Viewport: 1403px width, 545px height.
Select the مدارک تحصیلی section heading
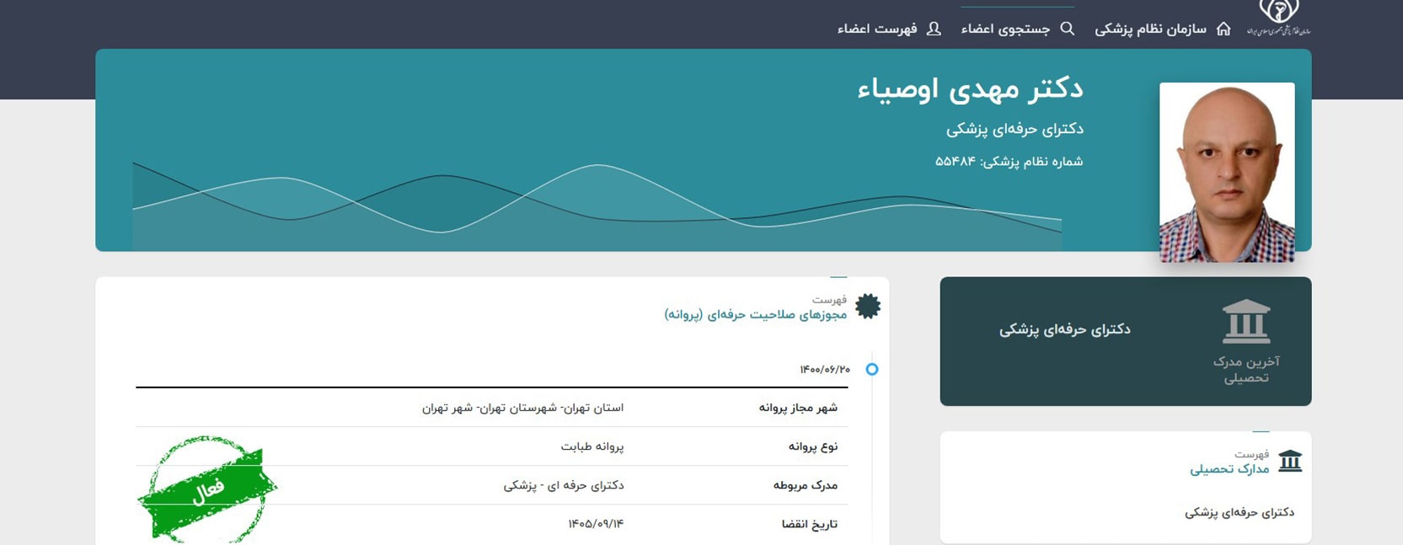(x=1229, y=468)
